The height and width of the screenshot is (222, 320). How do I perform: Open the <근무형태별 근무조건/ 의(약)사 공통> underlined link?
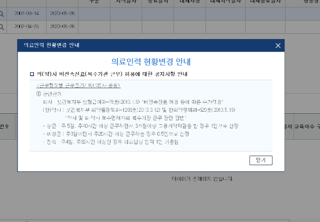(78, 86)
